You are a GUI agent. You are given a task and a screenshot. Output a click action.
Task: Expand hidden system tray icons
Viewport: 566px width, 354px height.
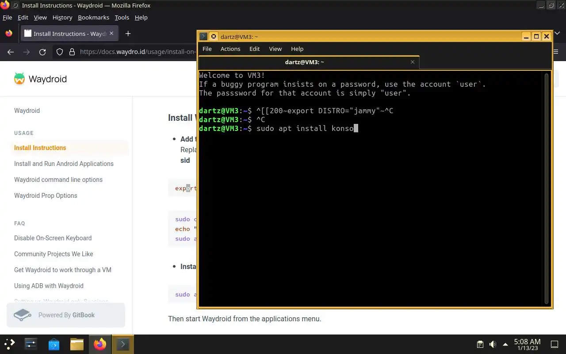[505, 344]
